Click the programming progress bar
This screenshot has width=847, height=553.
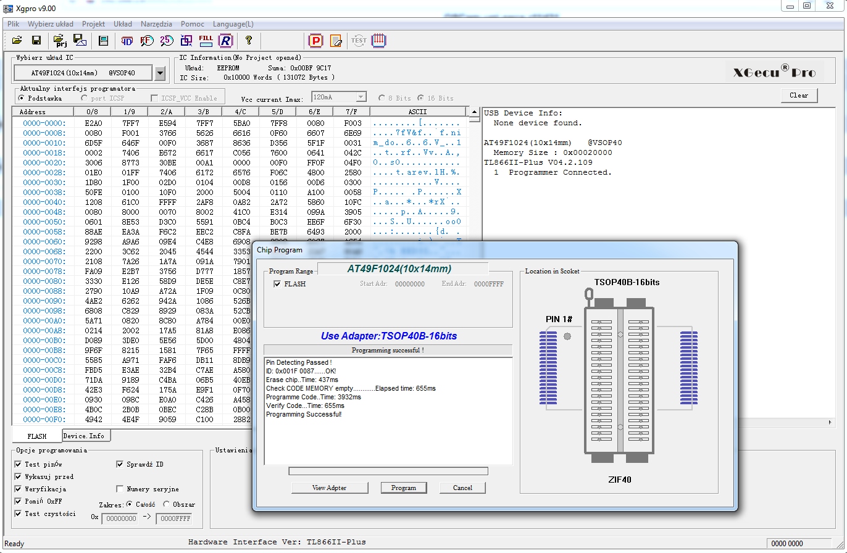pyautogui.click(x=388, y=472)
